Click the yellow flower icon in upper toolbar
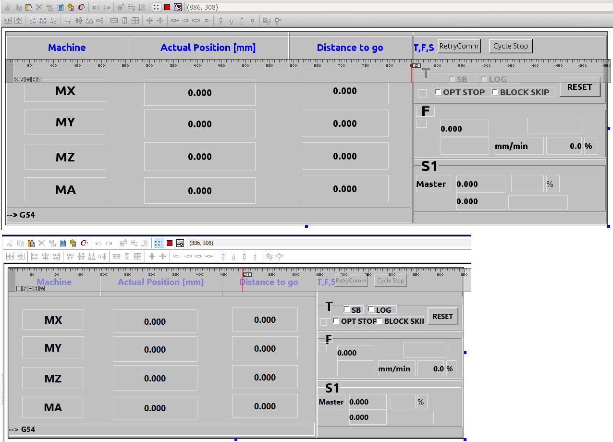The image size is (613, 442). (71, 7)
